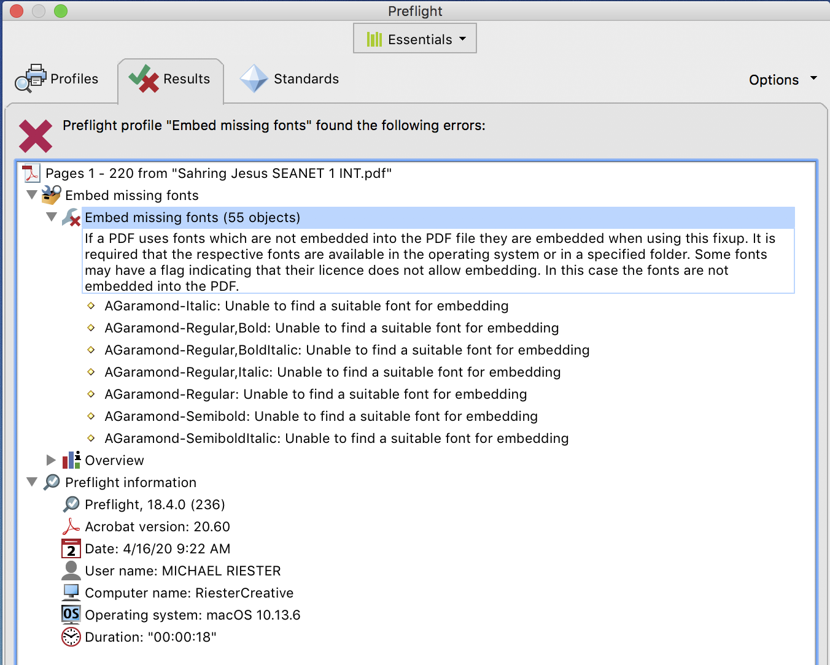Expand the Overview section
Image resolution: width=830 pixels, height=665 pixels.
click(51, 460)
